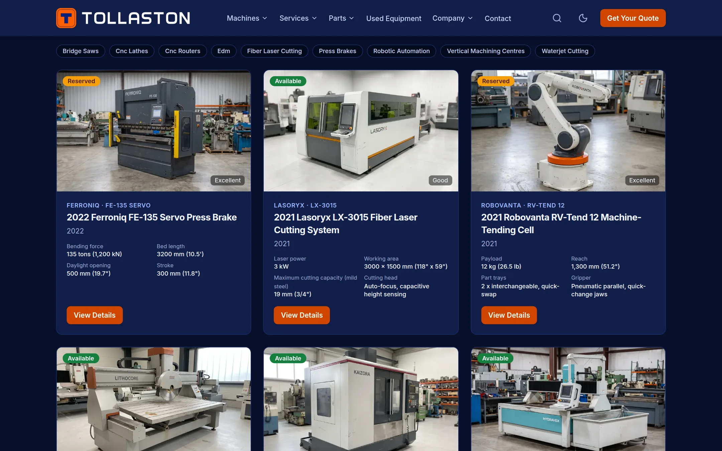Click the Tollaston wordmark text
This screenshot has height=451, width=722.
point(136,18)
